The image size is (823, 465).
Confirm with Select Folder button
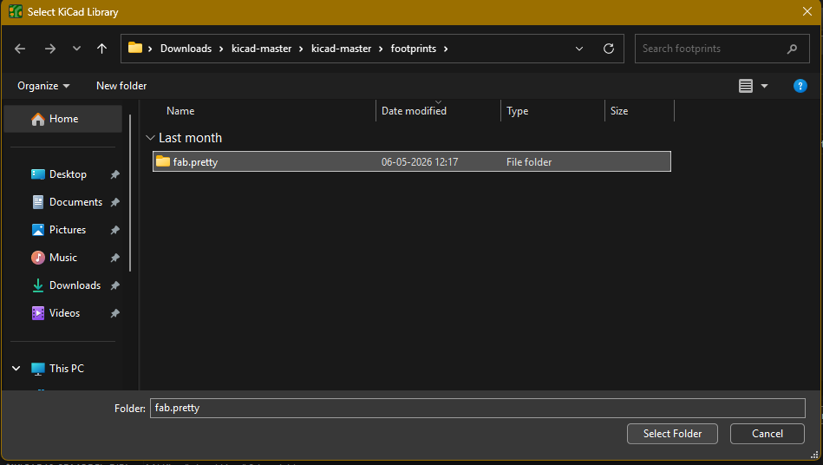[x=672, y=434]
